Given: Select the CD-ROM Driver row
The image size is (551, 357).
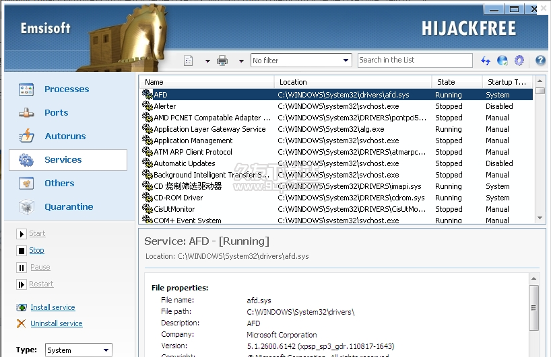Looking at the screenshot, I should [336, 198].
